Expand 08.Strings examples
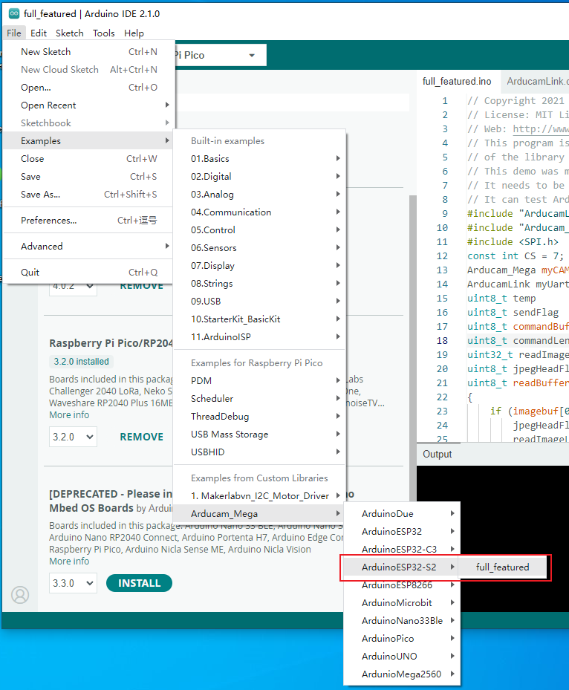This screenshot has height=690, width=569. pyautogui.click(x=260, y=284)
